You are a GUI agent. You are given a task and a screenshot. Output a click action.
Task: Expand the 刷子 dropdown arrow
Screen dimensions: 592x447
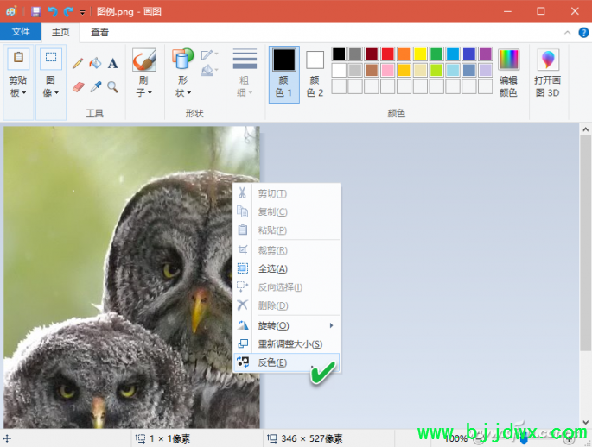[150, 92]
